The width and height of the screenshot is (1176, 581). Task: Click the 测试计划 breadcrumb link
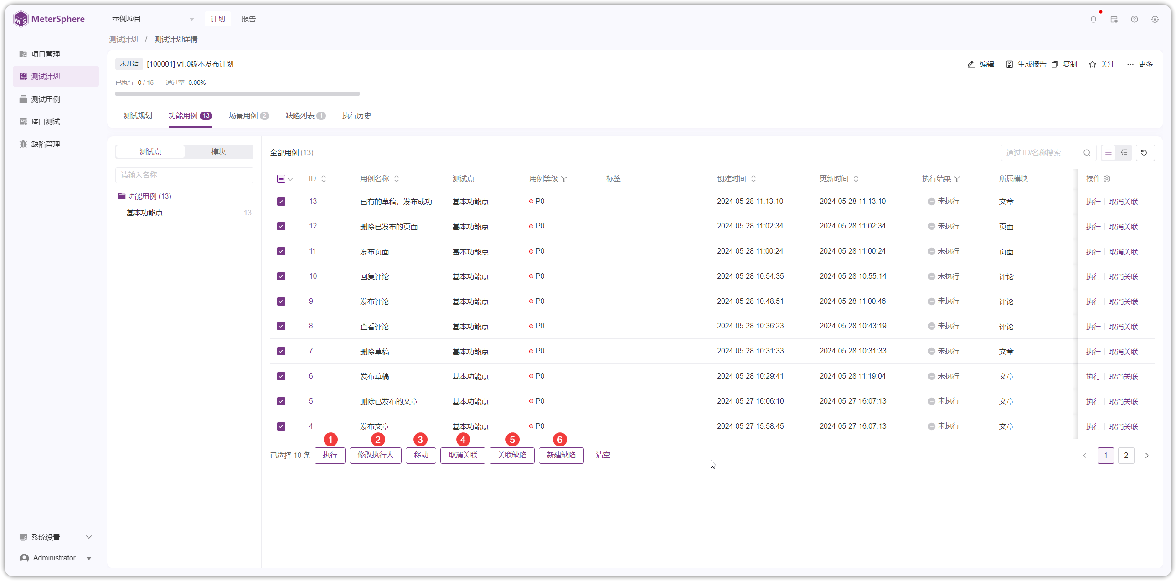(123, 39)
